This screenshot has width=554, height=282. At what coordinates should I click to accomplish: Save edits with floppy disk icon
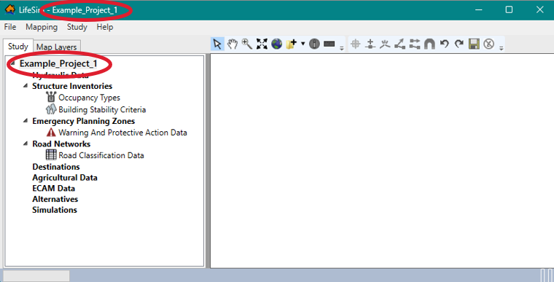[474, 44]
